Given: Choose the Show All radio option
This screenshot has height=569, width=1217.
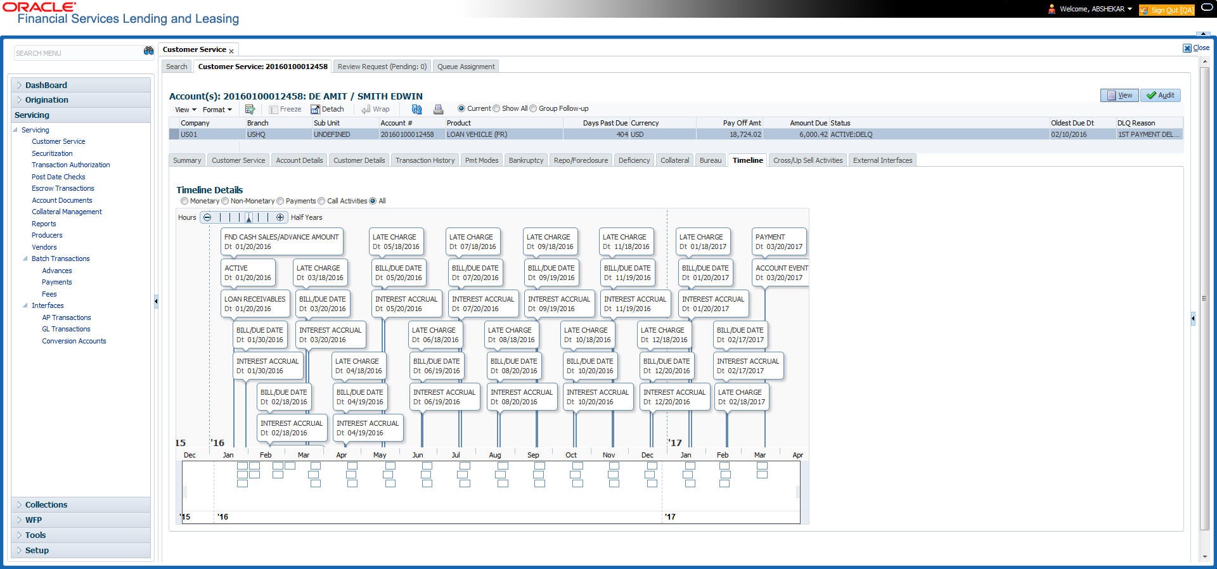Looking at the screenshot, I should [x=496, y=108].
